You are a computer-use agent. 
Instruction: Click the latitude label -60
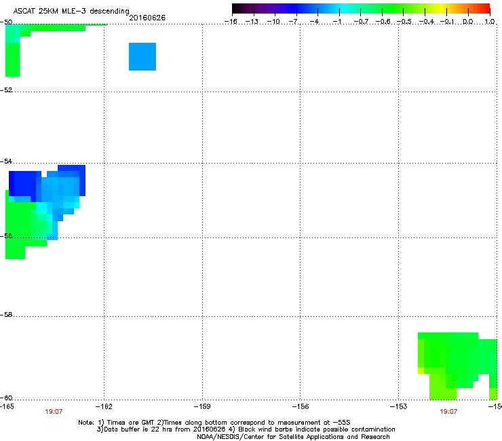tap(6, 398)
